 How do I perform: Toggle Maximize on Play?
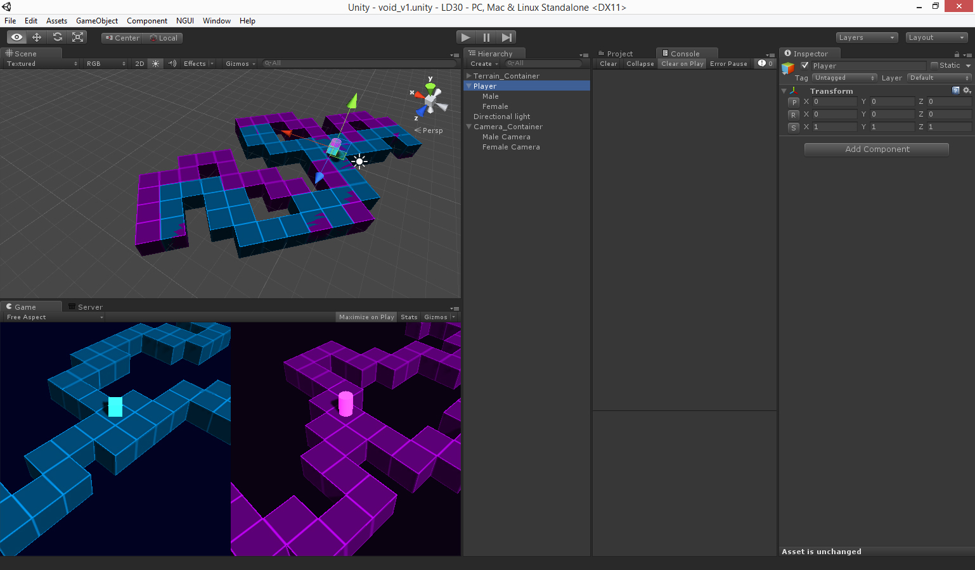click(366, 317)
